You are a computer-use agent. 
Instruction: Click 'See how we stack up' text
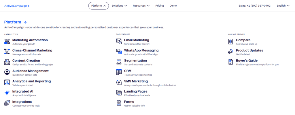247,44
